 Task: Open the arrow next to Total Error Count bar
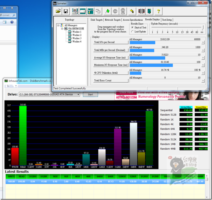tap(203, 81)
